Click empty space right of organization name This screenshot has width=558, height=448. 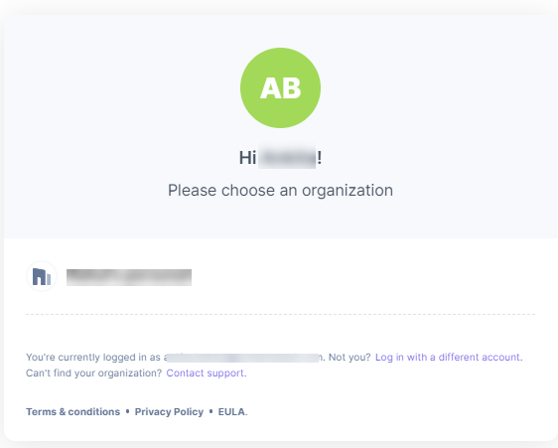(x=363, y=277)
